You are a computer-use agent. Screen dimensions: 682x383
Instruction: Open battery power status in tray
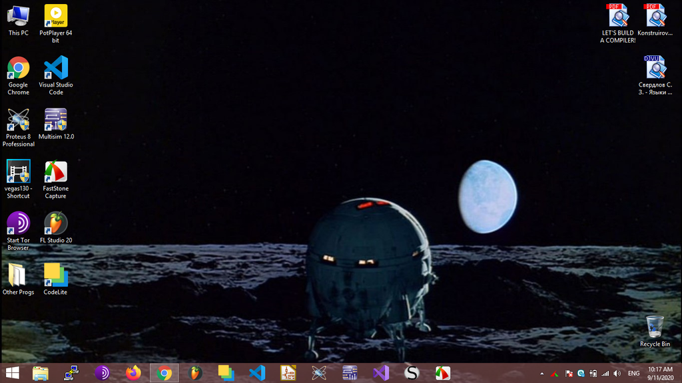click(593, 374)
